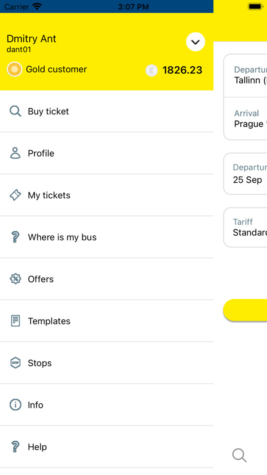Click the gold customer medal icon
The width and height of the screenshot is (267, 475).
coord(14,69)
